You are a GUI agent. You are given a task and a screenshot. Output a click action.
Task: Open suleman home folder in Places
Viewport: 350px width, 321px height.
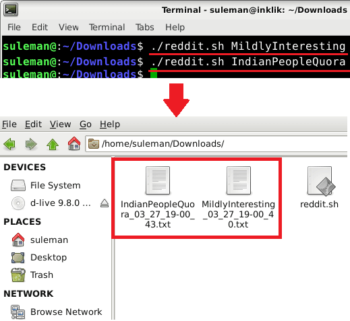(40, 240)
